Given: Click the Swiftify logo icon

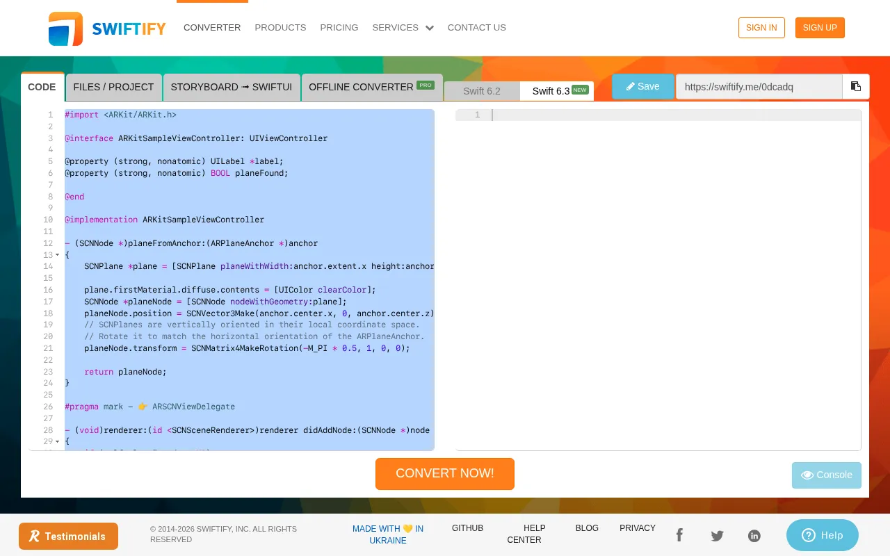Looking at the screenshot, I should coord(65,28).
